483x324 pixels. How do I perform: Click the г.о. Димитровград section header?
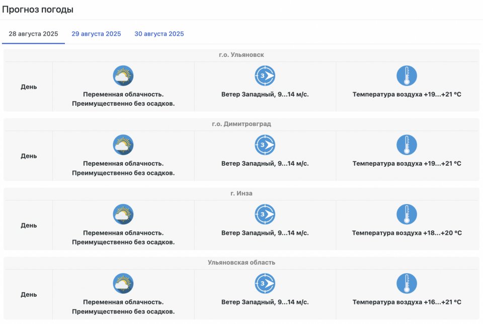click(x=242, y=124)
